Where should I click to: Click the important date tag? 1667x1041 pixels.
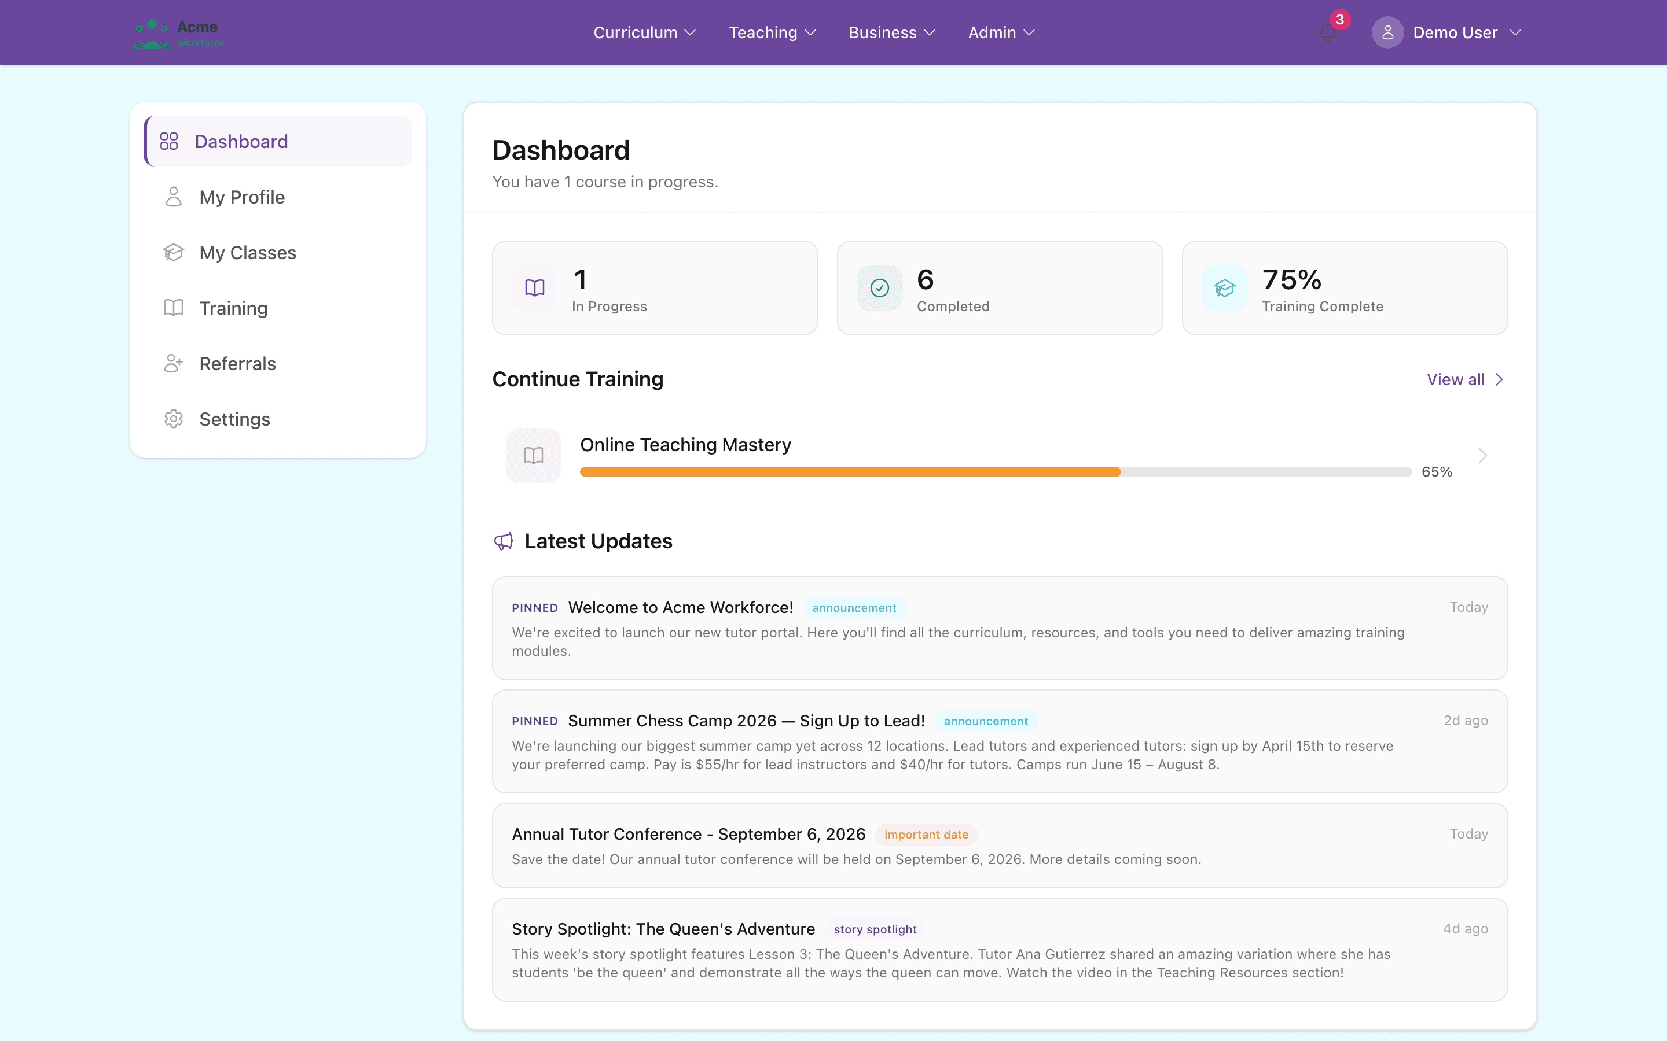[x=926, y=835]
